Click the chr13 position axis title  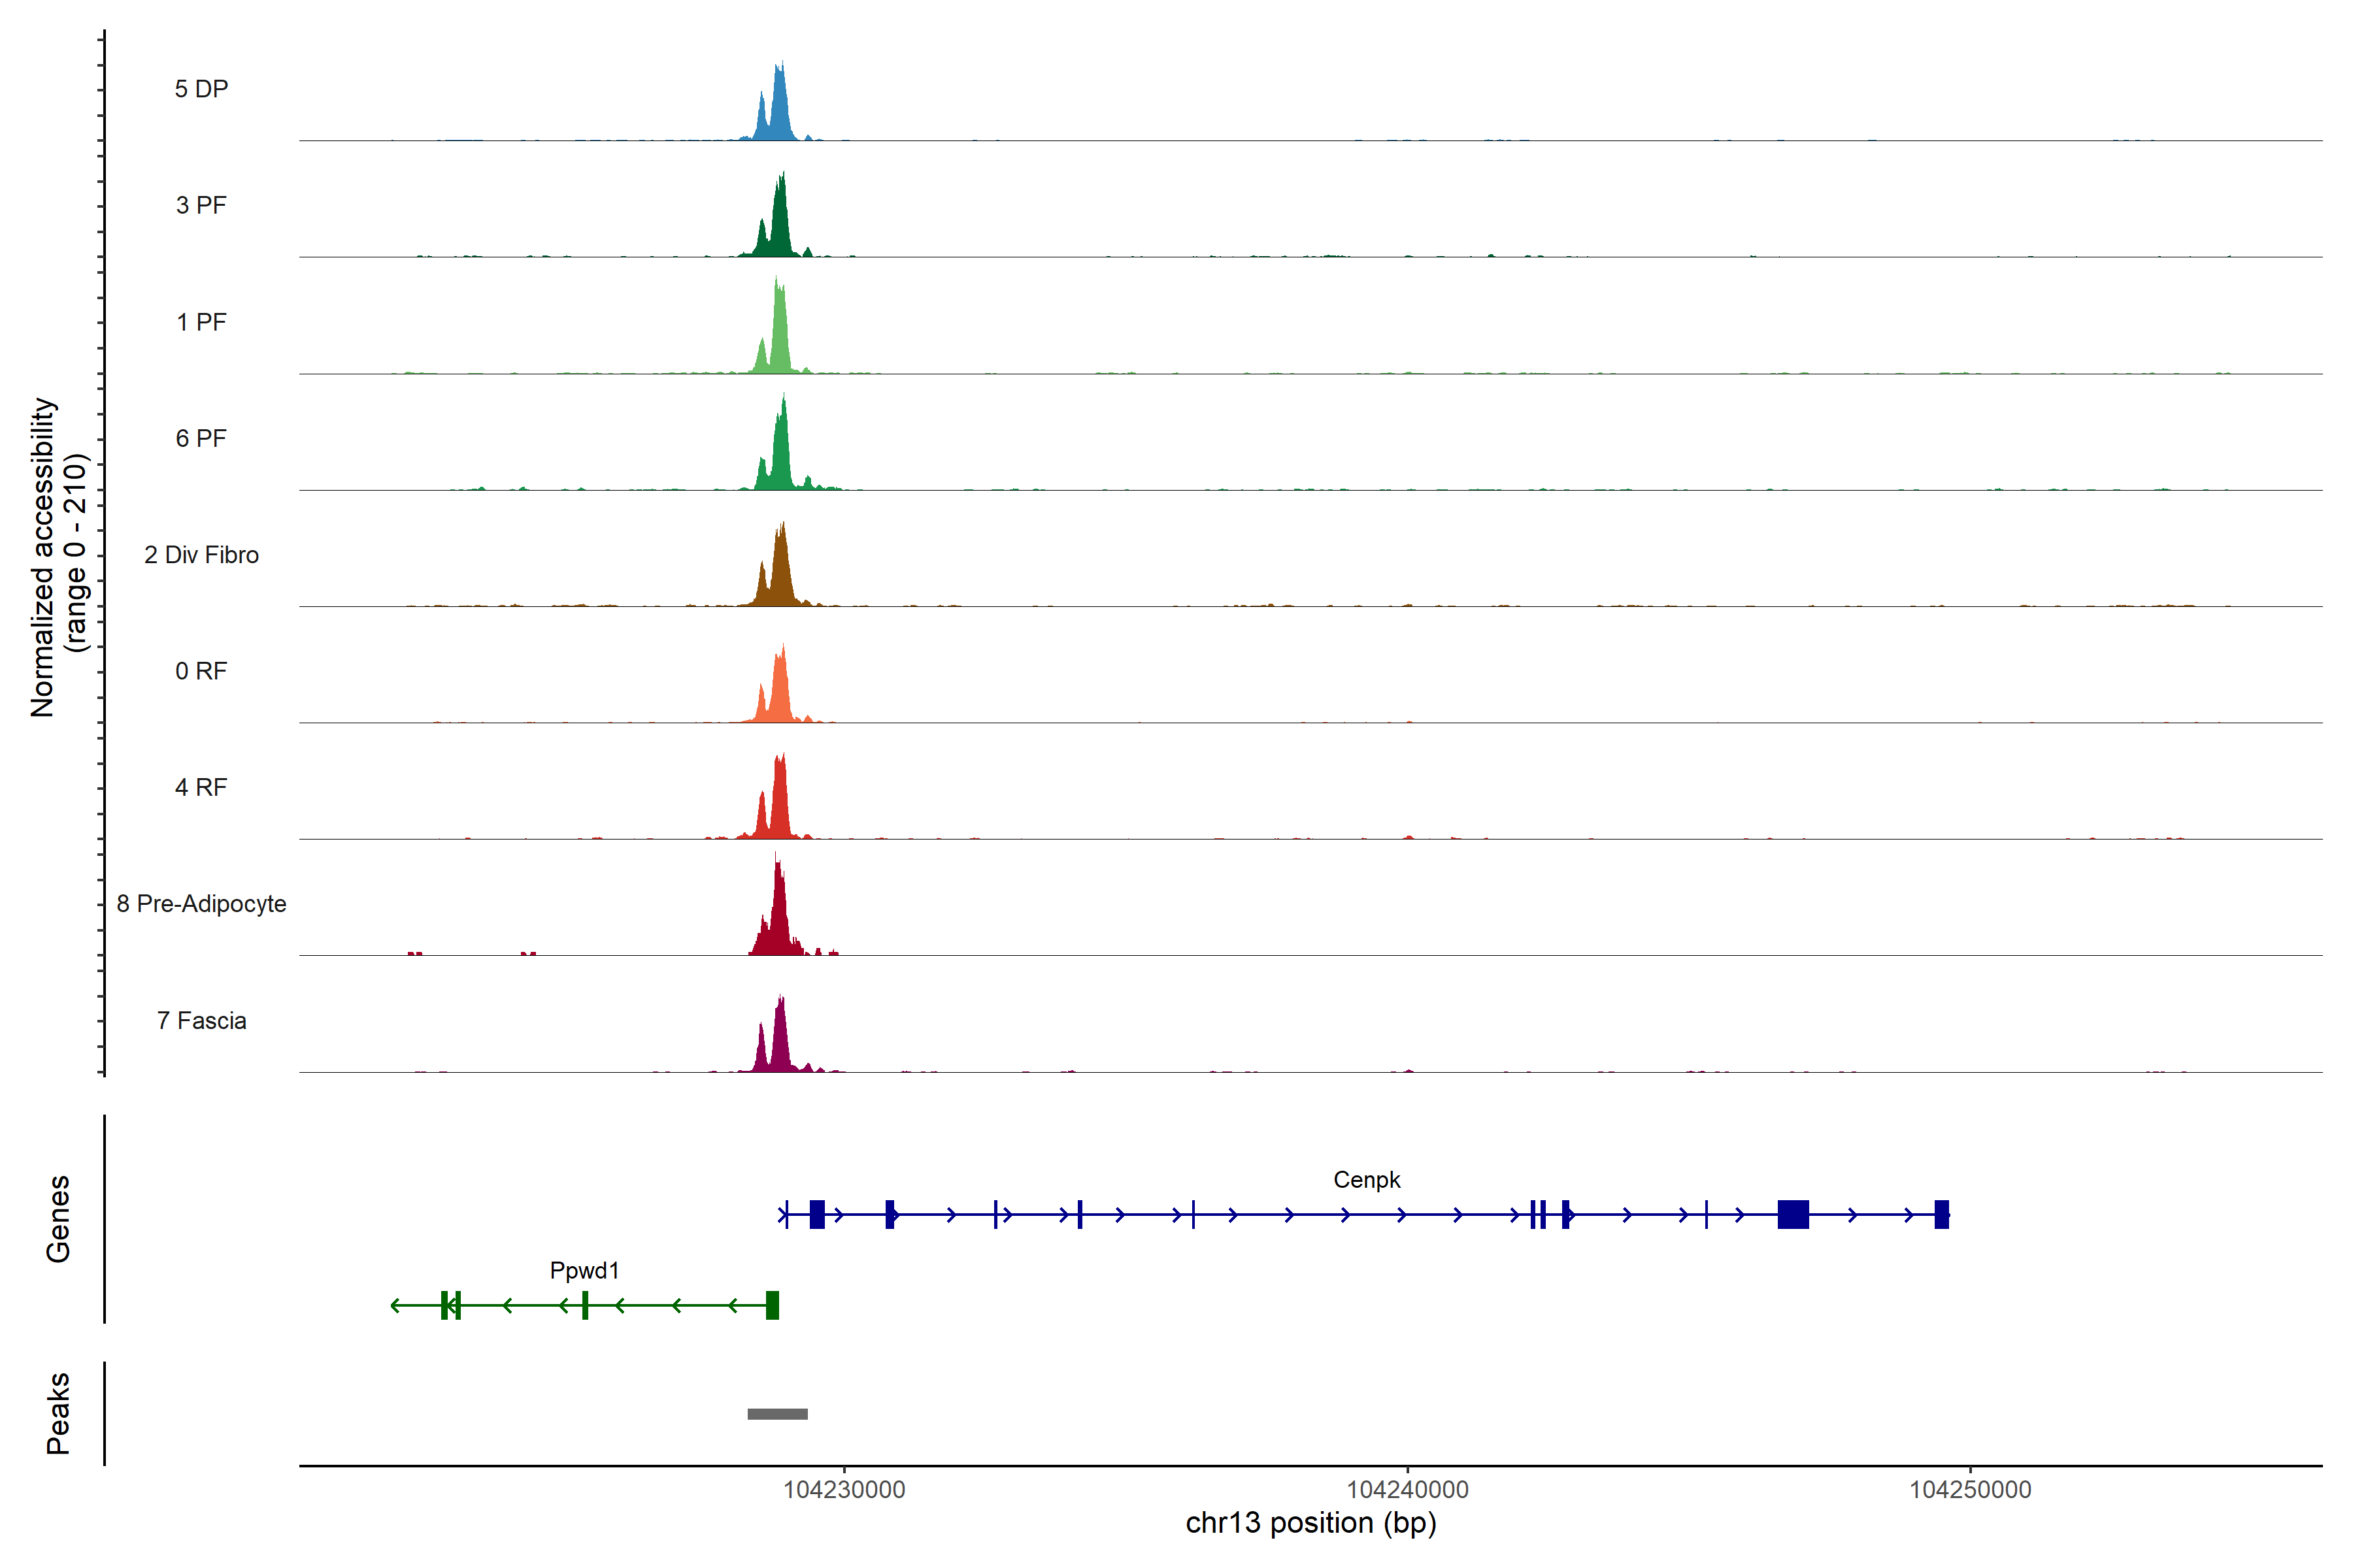coord(1310,1523)
